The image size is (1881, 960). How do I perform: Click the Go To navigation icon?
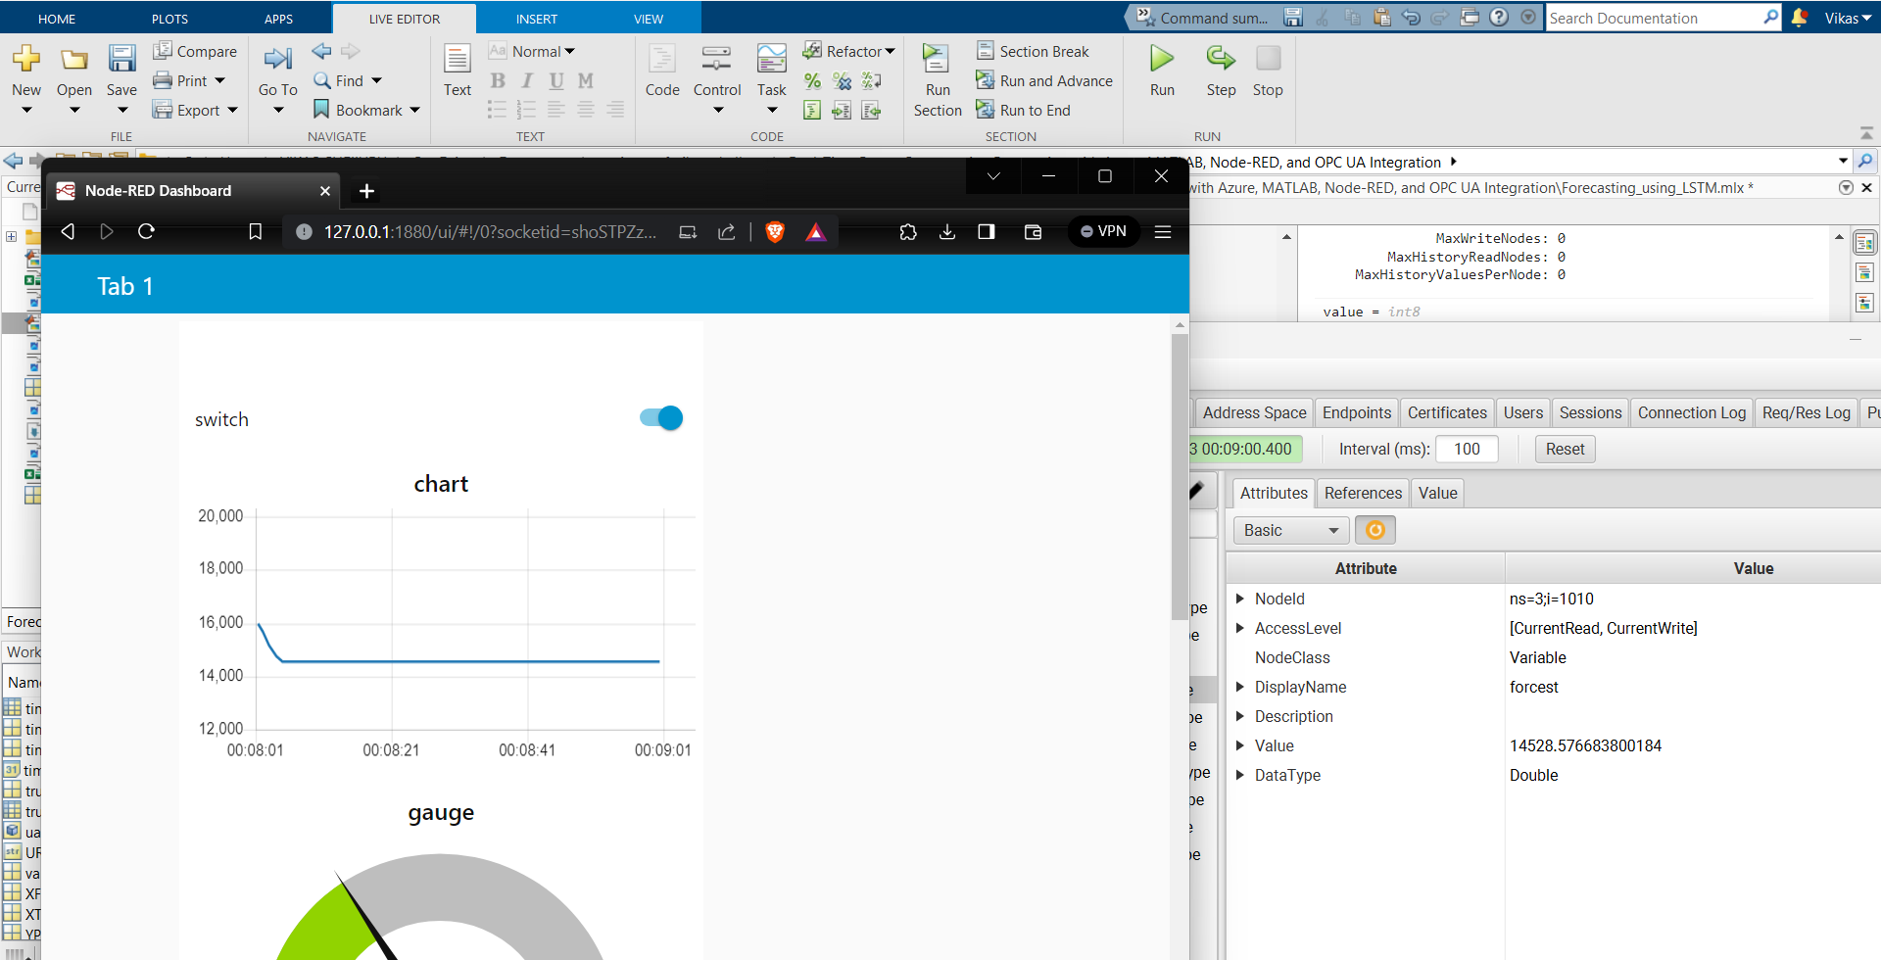point(278,59)
